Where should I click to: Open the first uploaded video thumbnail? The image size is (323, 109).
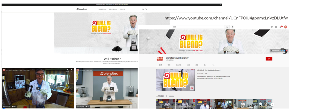(x=166, y=104)
